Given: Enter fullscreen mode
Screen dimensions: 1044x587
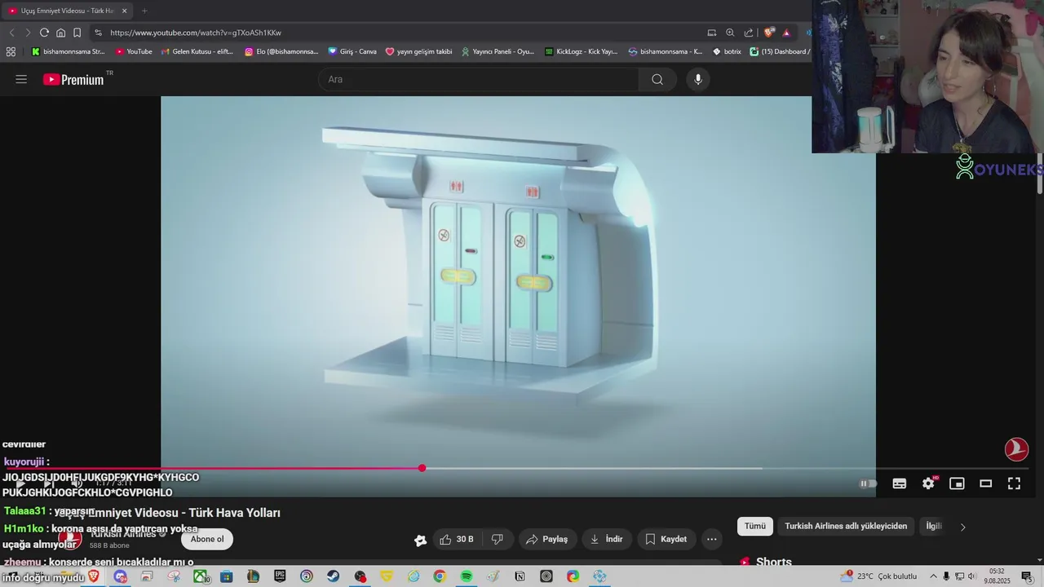Looking at the screenshot, I should pyautogui.click(x=1014, y=483).
